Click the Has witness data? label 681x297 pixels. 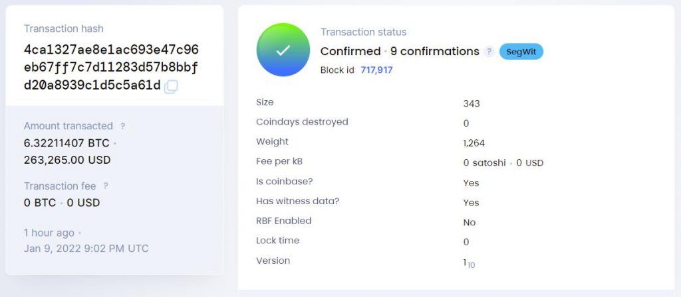(x=293, y=202)
